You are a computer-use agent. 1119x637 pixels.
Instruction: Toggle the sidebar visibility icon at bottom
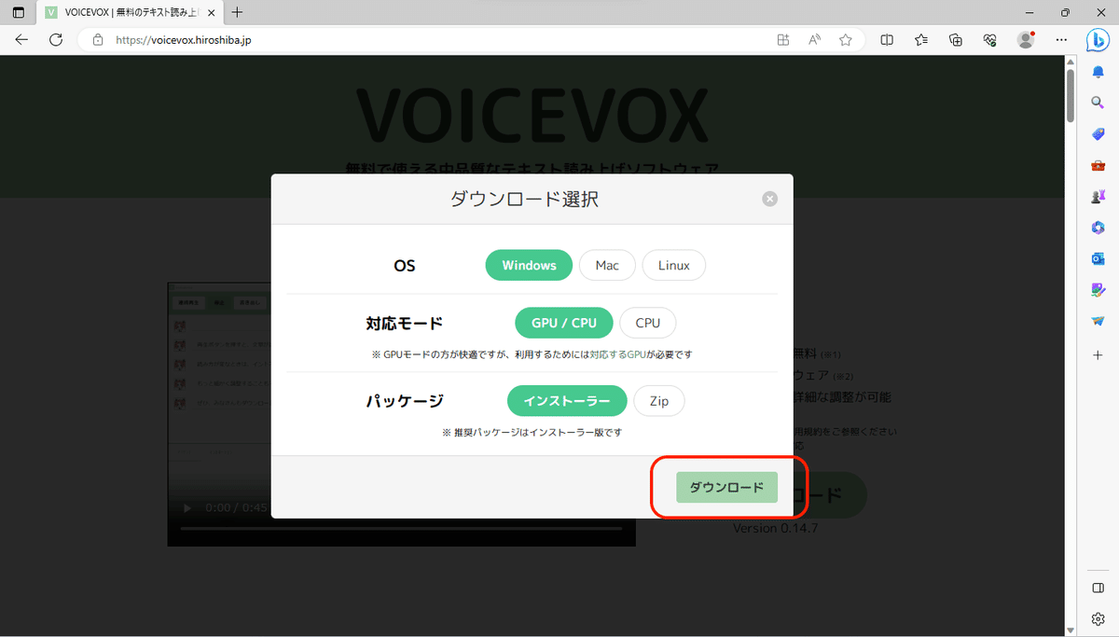pos(1098,588)
